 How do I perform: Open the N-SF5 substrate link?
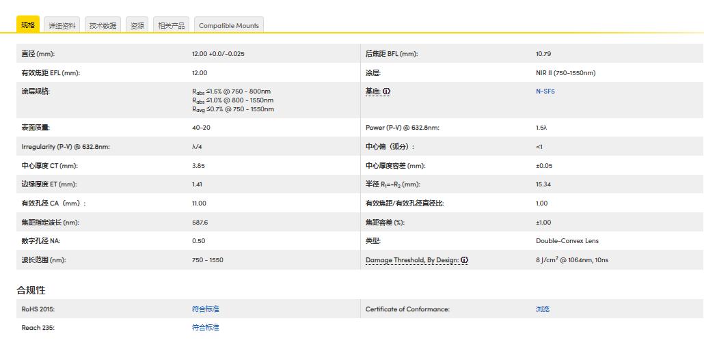pyautogui.click(x=545, y=91)
